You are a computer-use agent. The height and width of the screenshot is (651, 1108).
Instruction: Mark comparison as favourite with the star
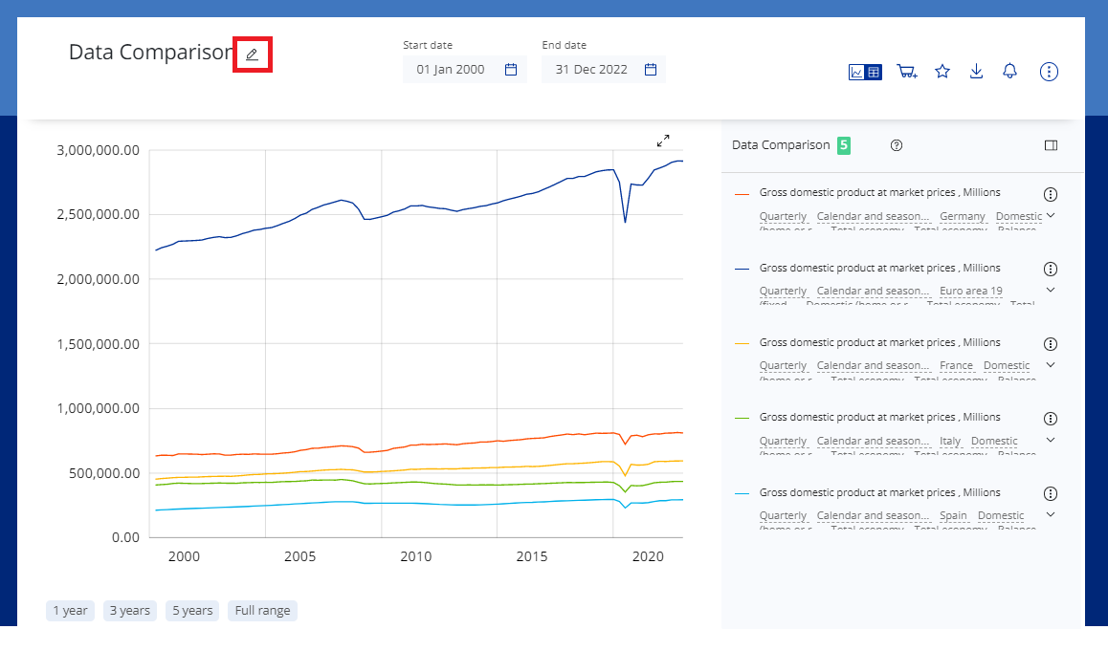coord(942,72)
